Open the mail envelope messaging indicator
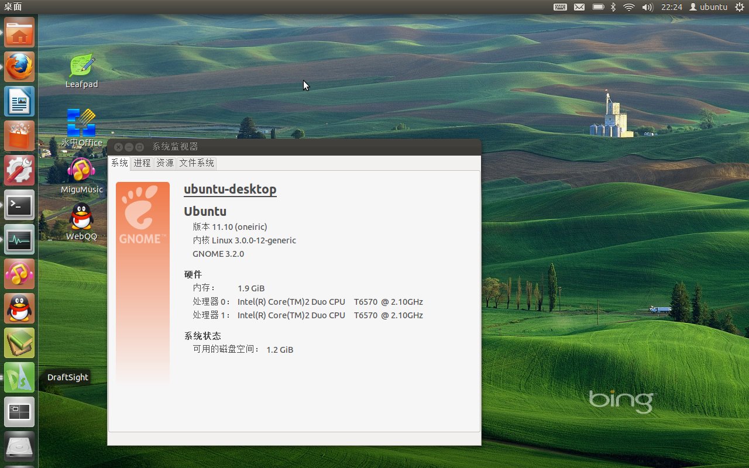Image resolution: width=749 pixels, height=468 pixels. click(579, 7)
